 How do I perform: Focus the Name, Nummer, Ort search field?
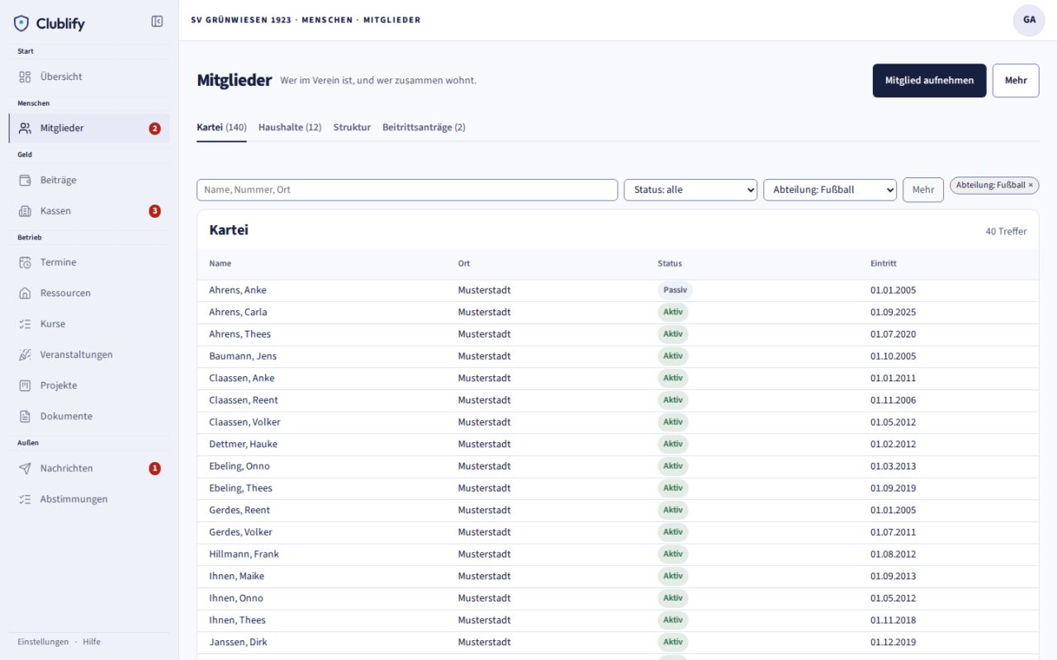[407, 190]
